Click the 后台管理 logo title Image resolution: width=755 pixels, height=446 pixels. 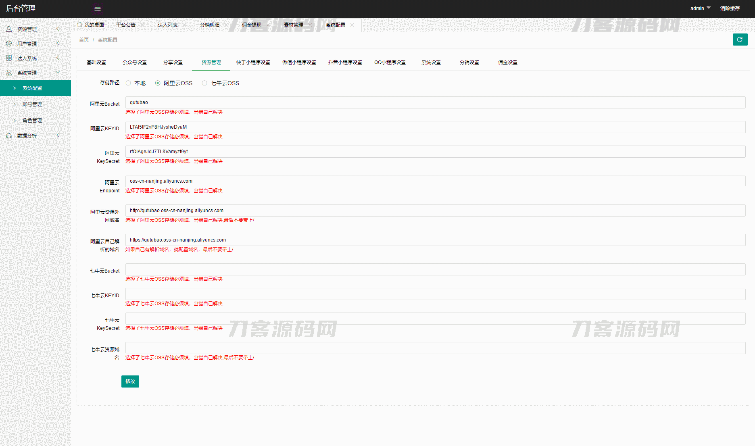point(21,8)
